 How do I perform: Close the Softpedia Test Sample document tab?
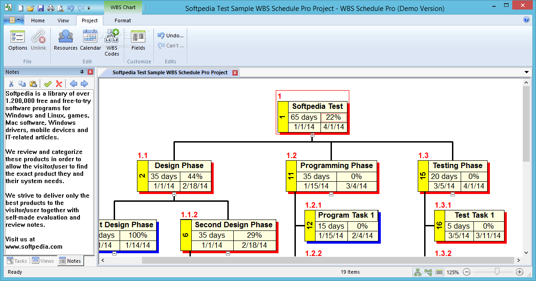[x=235, y=72]
